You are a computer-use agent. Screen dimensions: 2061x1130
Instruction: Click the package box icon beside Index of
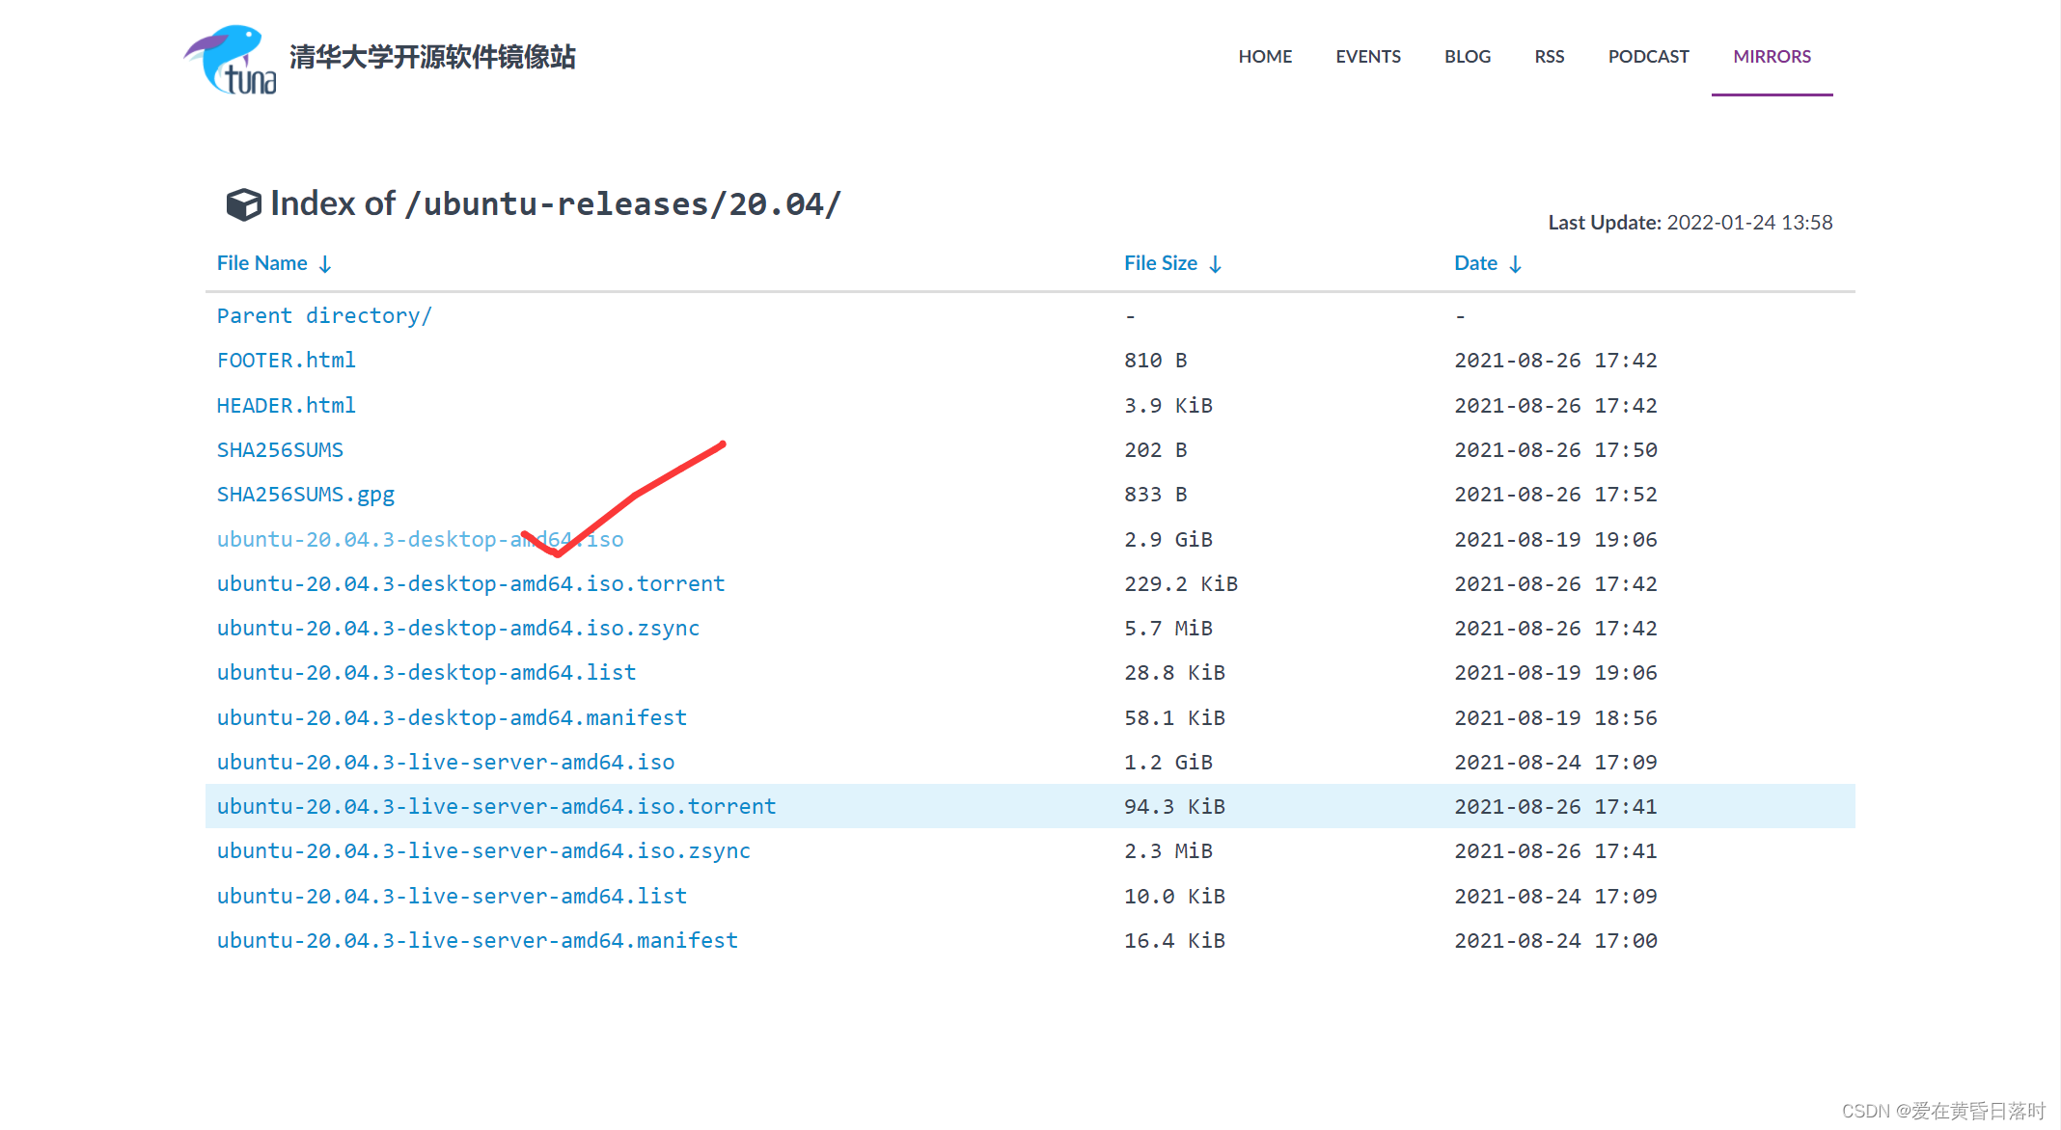click(243, 204)
